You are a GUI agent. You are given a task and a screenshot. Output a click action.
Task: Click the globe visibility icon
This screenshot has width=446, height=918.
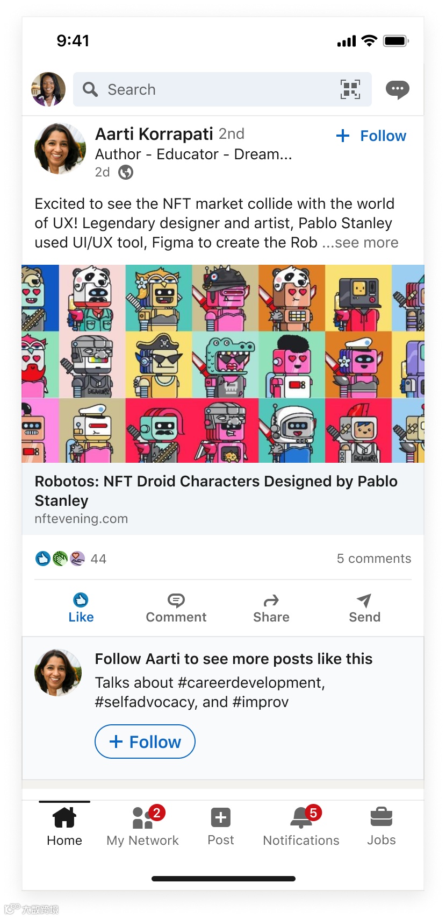pyautogui.click(x=126, y=172)
